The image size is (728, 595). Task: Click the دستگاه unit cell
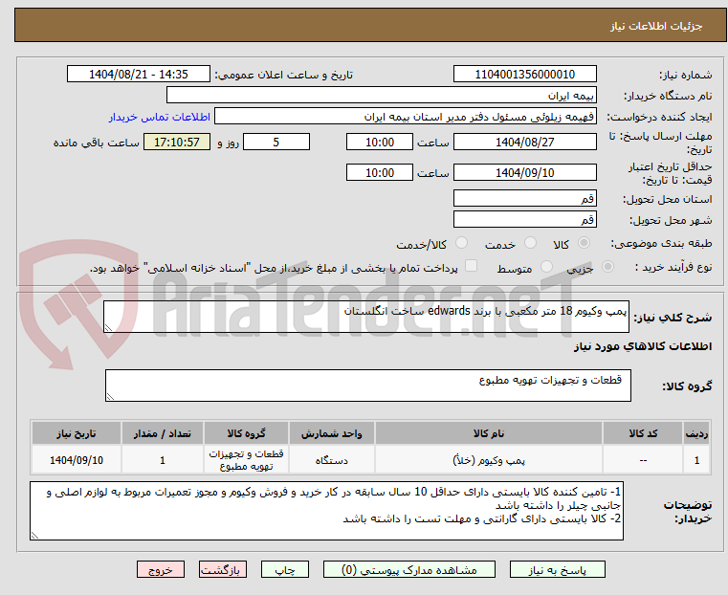[x=332, y=460]
